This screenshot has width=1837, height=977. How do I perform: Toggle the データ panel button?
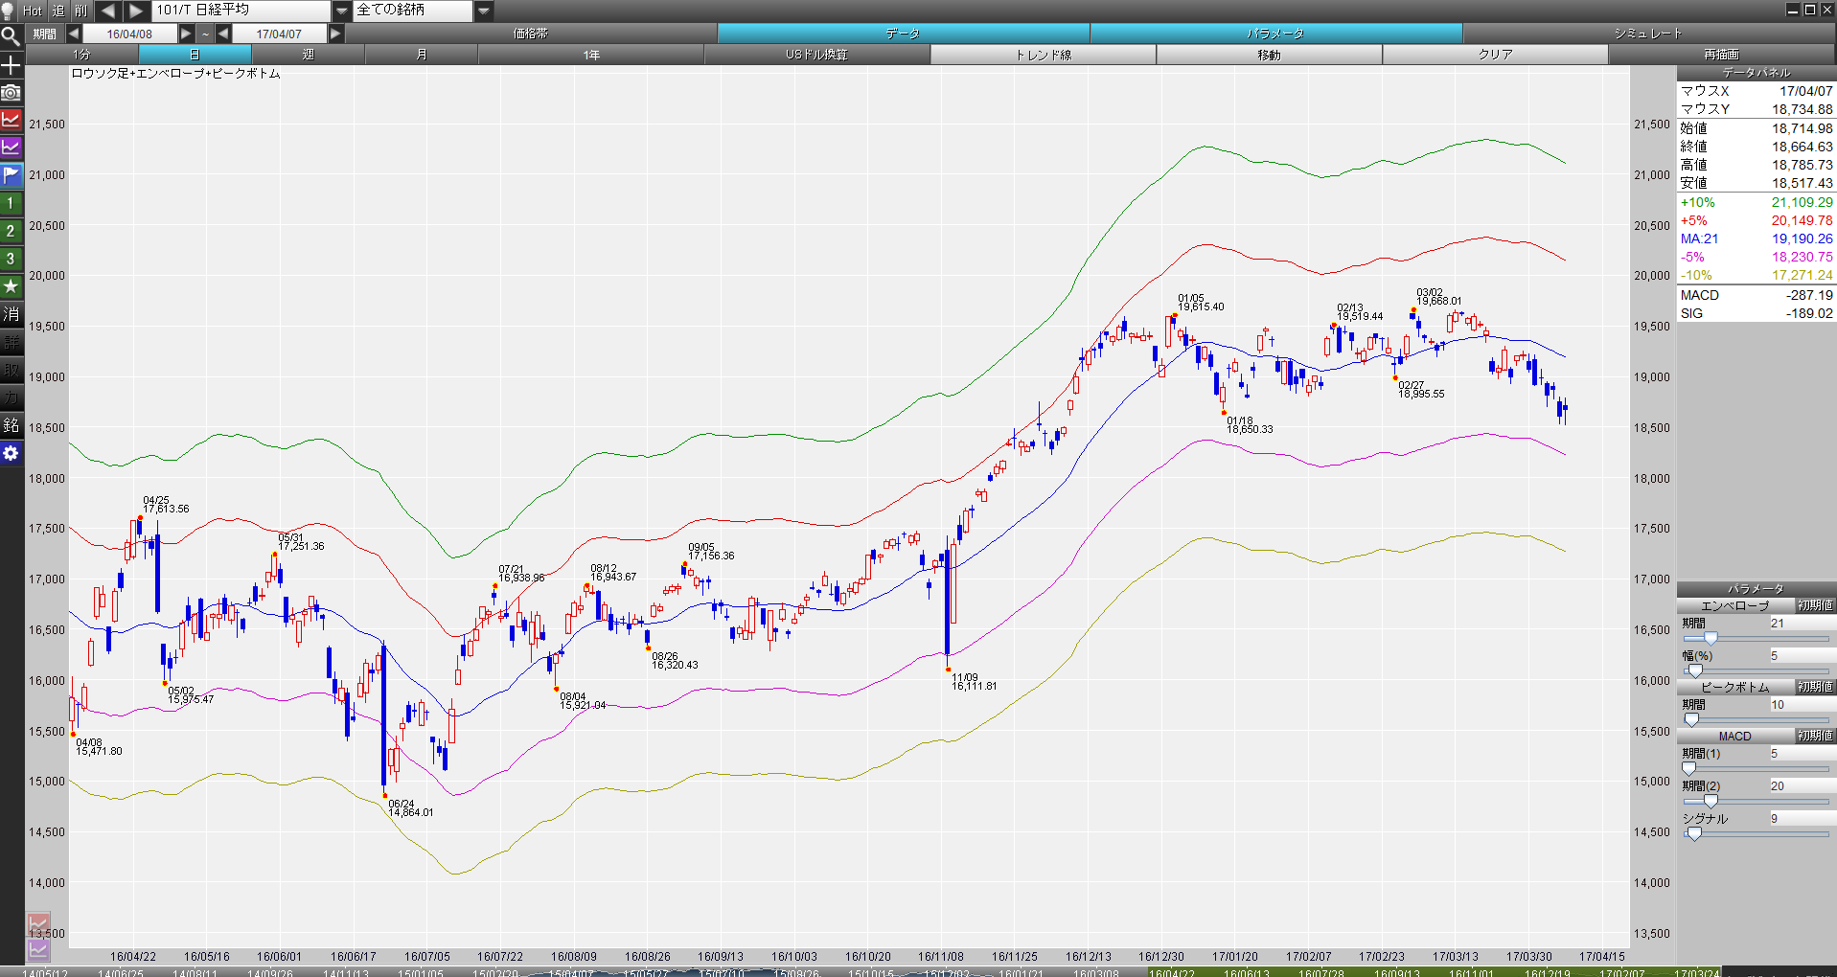(x=904, y=34)
